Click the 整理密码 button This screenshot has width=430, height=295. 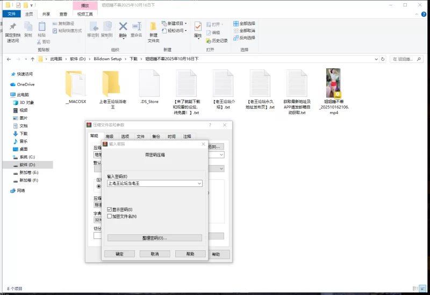155,237
